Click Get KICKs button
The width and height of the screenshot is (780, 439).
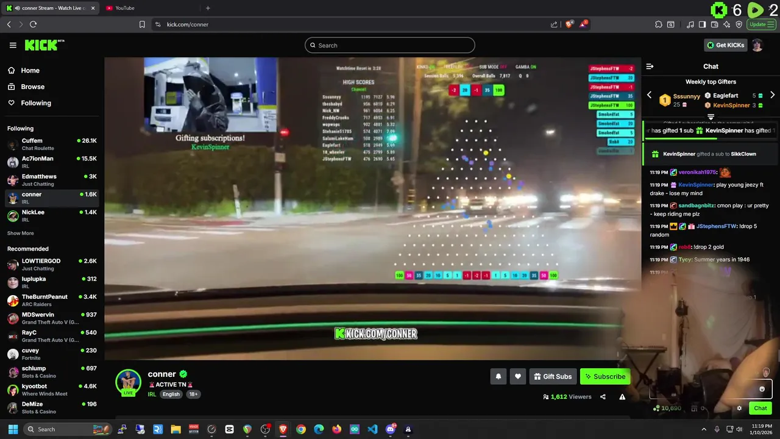725,45
